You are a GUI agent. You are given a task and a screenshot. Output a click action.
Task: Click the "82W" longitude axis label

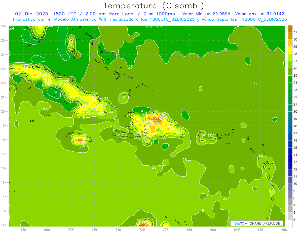(23, 230)
